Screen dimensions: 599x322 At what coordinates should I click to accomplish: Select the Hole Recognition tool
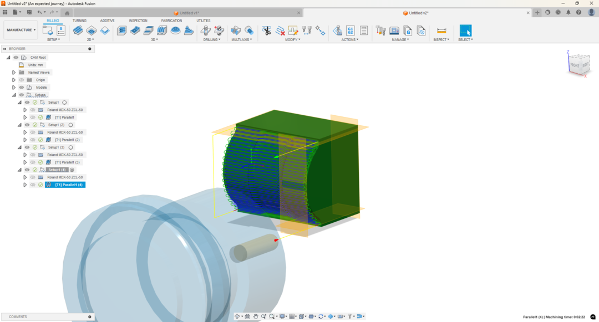point(219,30)
